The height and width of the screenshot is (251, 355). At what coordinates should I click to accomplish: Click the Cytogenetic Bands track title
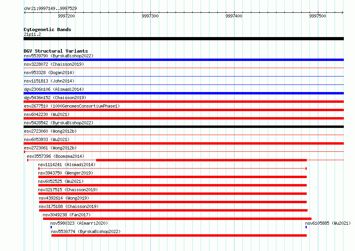(x=47, y=29)
